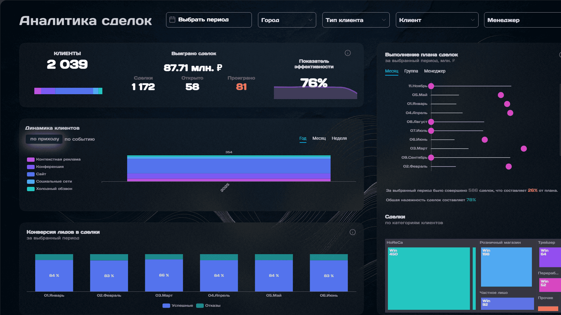Switch client dynamics to по приходу
561x315 pixels.
pyautogui.click(x=44, y=139)
